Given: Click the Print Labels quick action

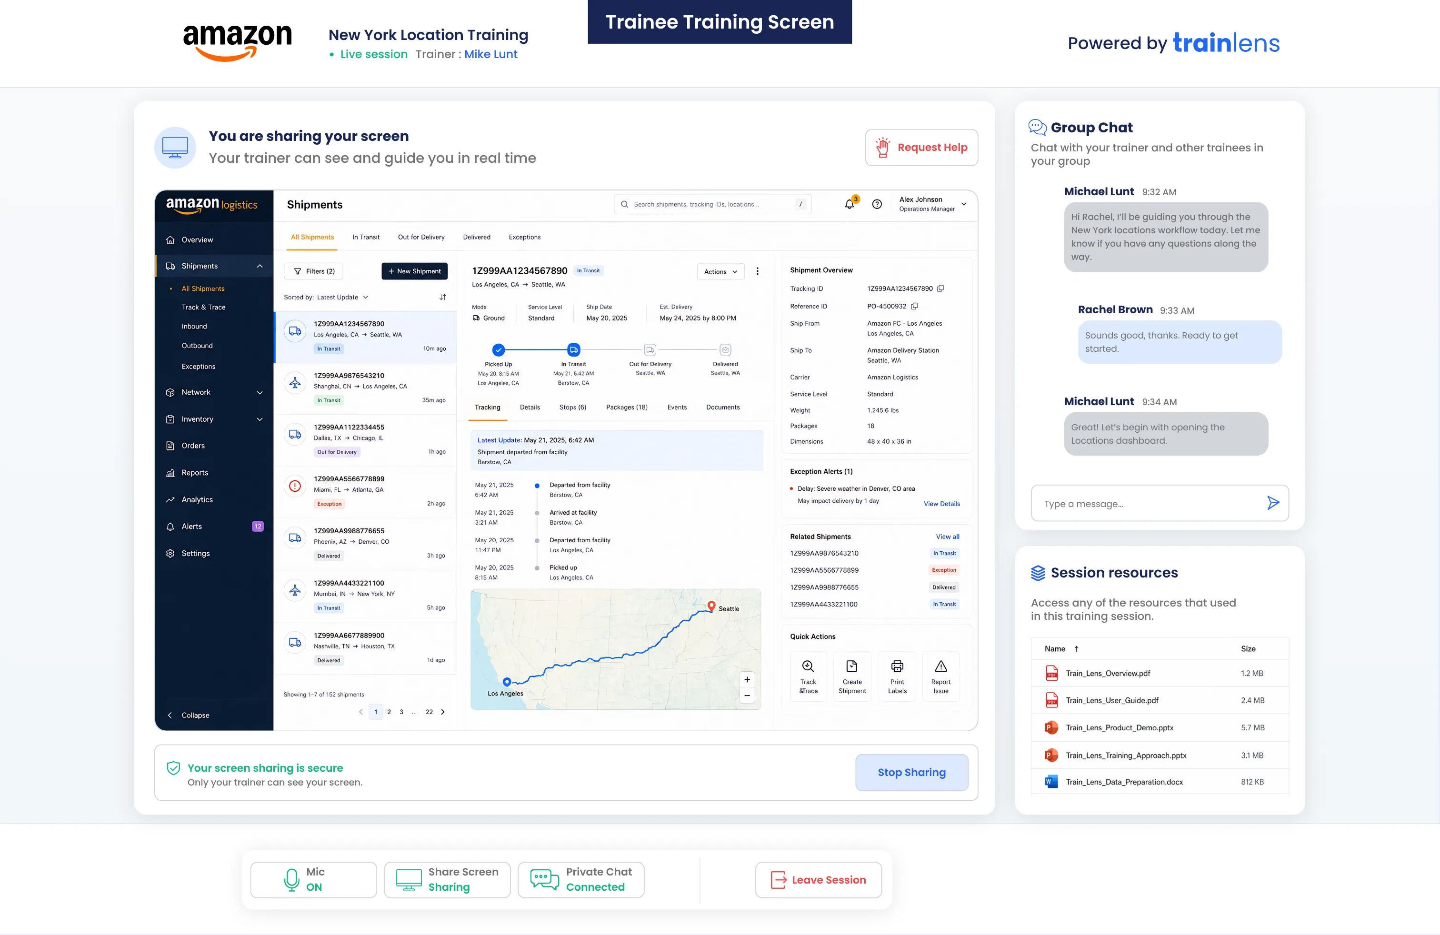Looking at the screenshot, I should tap(897, 676).
